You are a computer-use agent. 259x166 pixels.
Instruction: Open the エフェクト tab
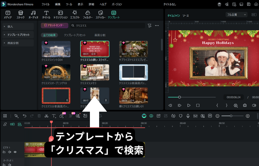point(75,15)
